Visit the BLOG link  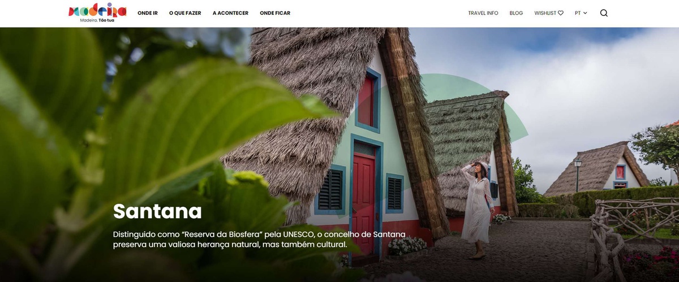(x=516, y=13)
